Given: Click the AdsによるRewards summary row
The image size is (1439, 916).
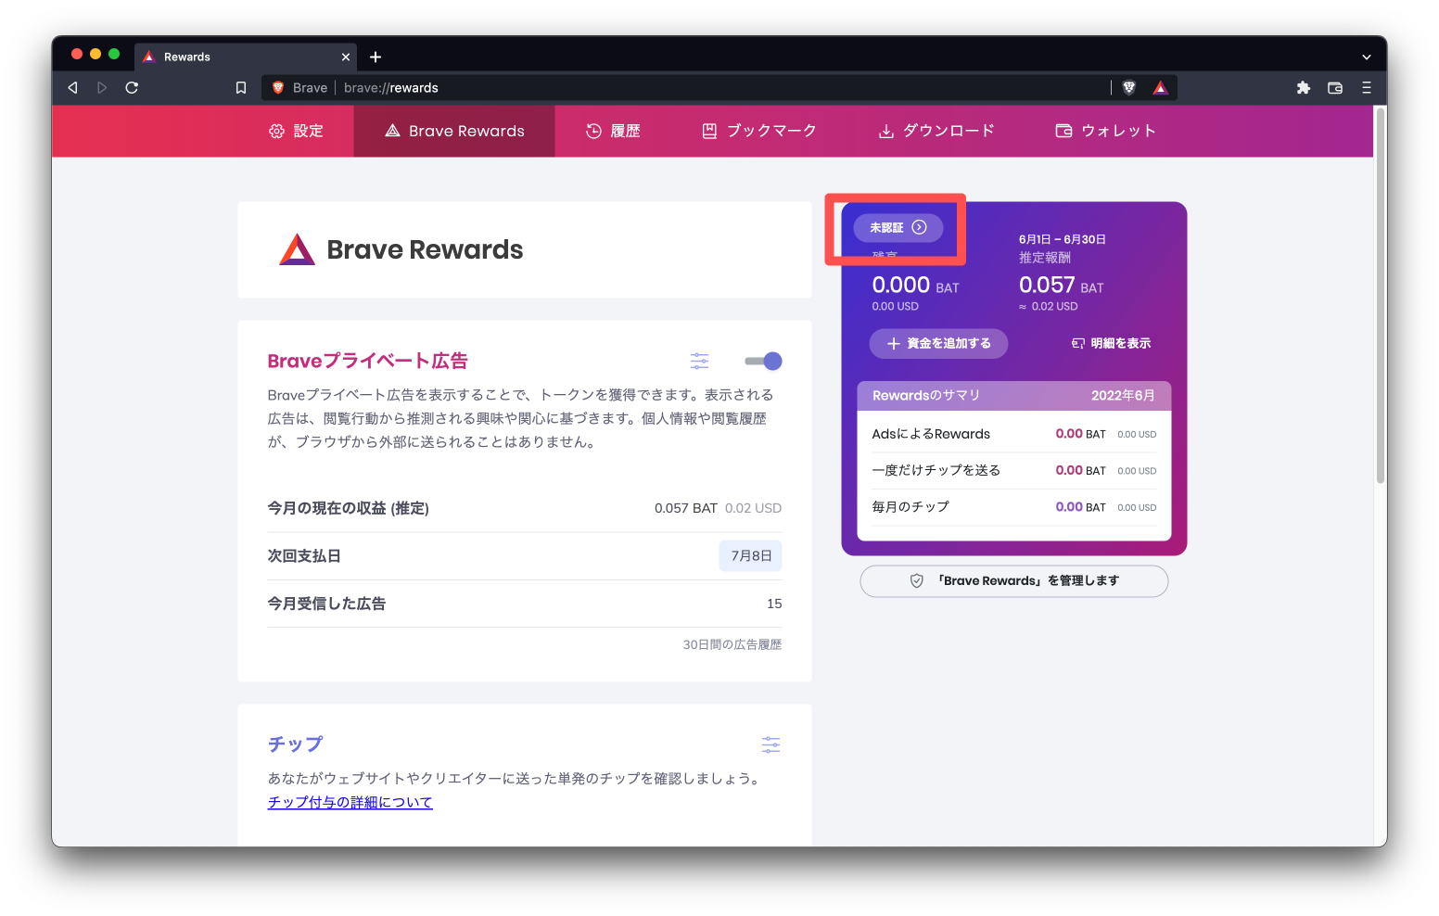Looking at the screenshot, I should (x=1014, y=434).
